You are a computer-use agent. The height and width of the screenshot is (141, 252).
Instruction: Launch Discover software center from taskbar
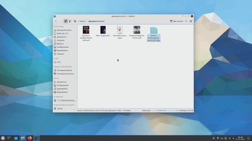point(16,138)
